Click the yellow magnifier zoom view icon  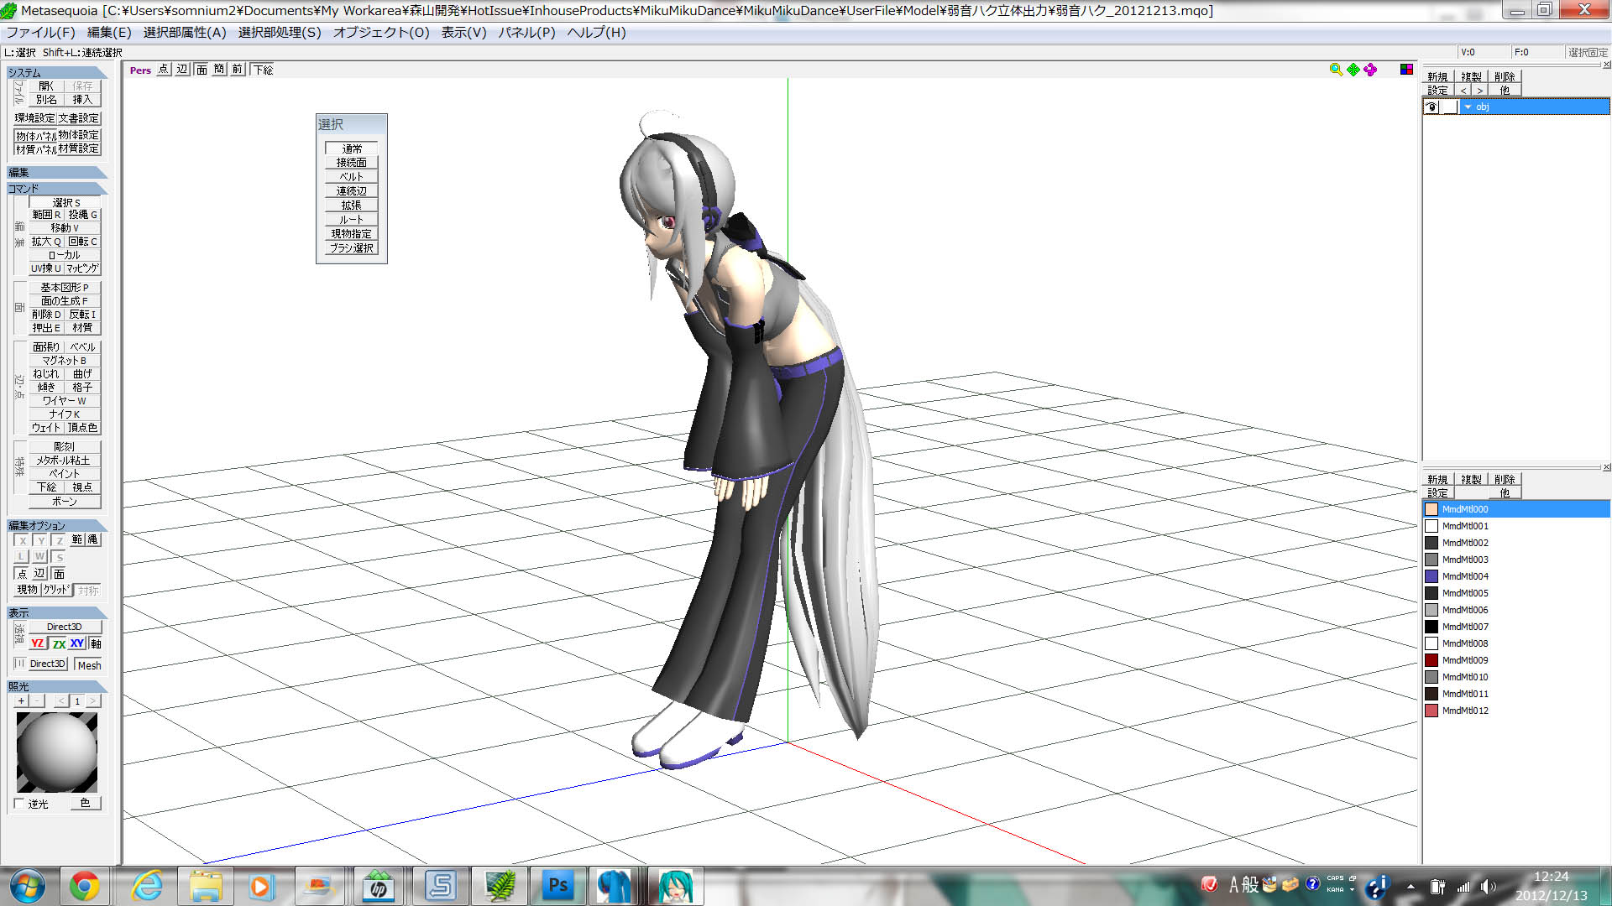coord(1336,70)
